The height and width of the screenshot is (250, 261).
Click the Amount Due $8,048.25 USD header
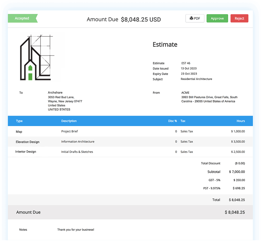pyautogui.click(x=124, y=19)
